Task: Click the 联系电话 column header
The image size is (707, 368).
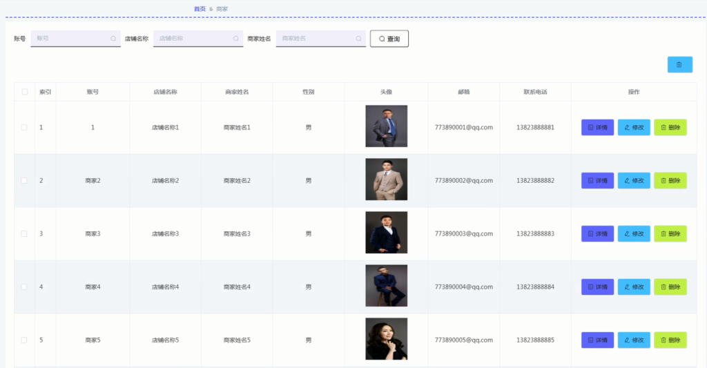Action: (x=535, y=92)
